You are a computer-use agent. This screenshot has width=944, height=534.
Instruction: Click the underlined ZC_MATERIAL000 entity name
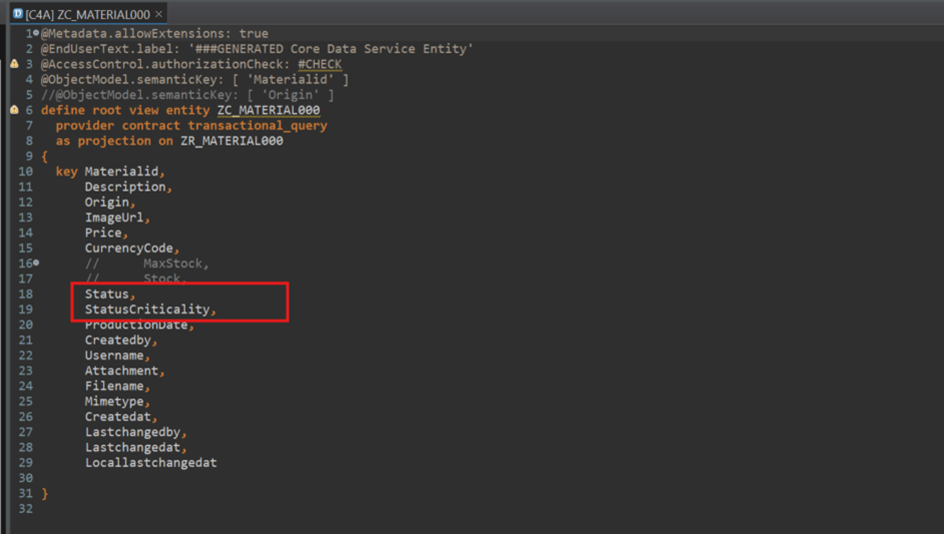tap(268, 110)
